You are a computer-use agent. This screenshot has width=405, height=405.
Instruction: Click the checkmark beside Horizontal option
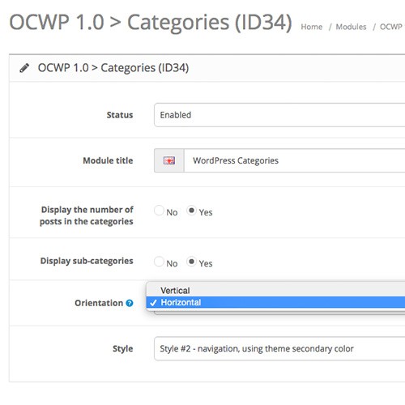pos(153,303)
